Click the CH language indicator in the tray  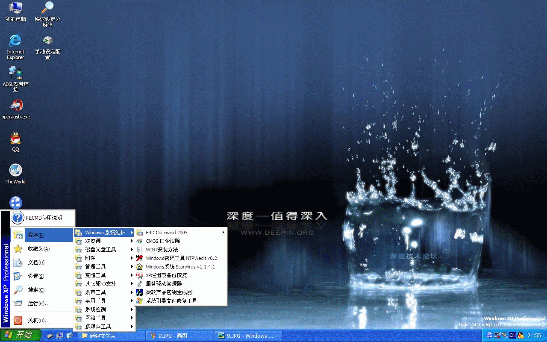click(x=512, y=335)
